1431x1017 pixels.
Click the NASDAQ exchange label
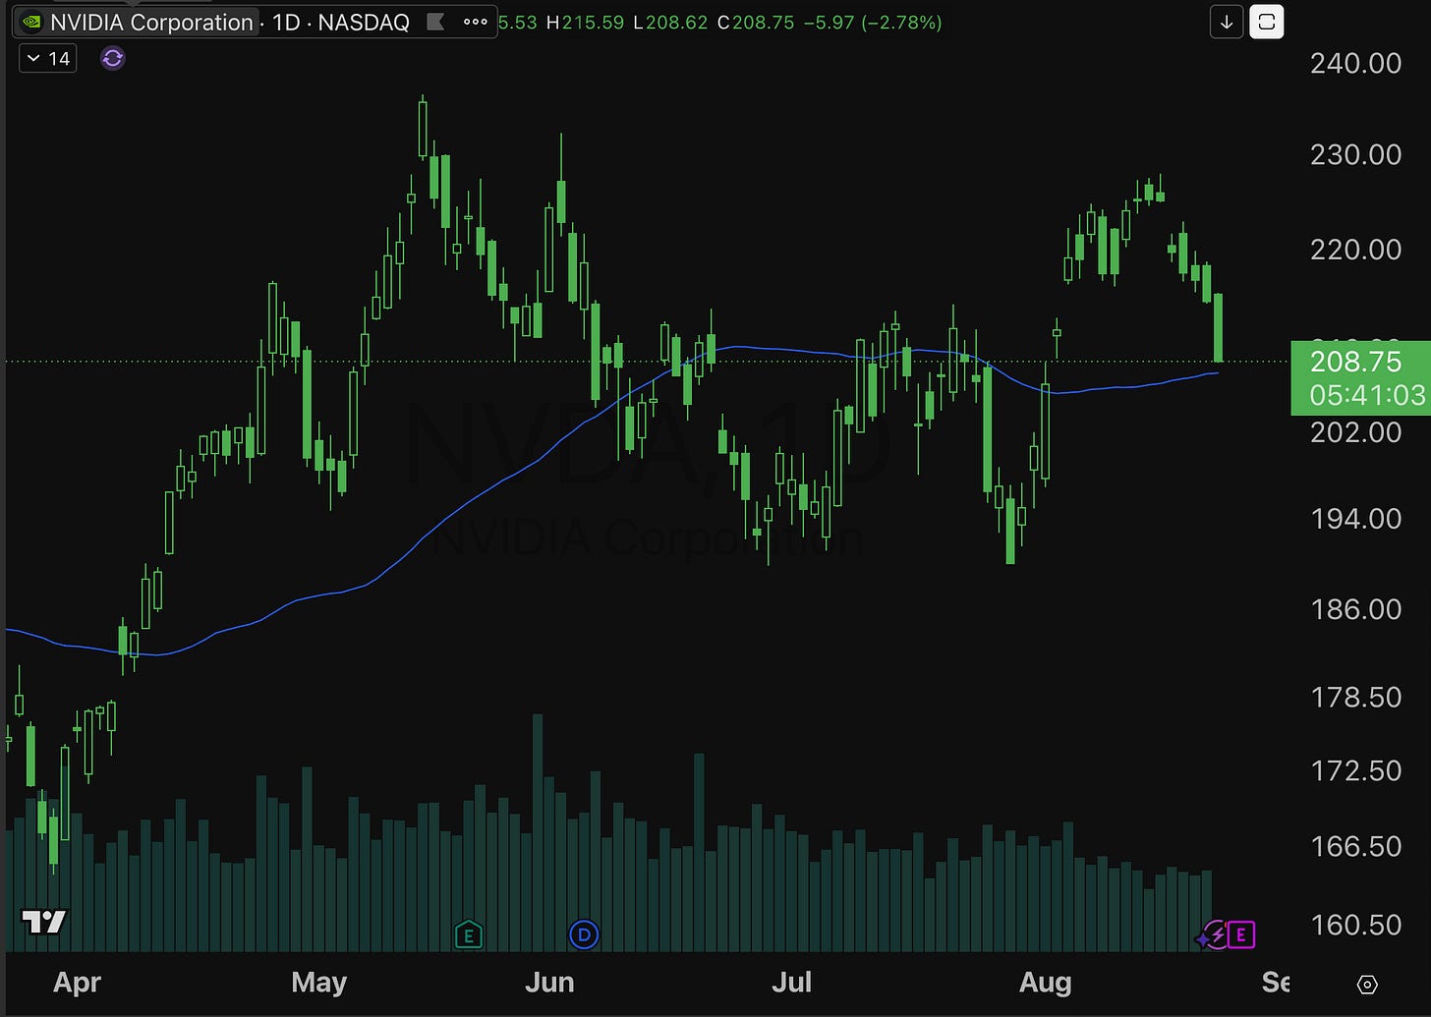click(x=364, y=22)
